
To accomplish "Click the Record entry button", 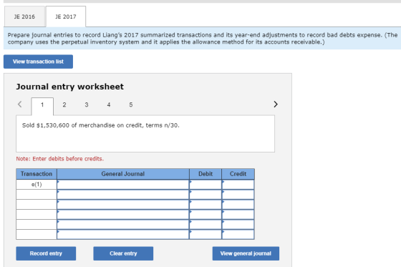I will (x=46, y=253).
